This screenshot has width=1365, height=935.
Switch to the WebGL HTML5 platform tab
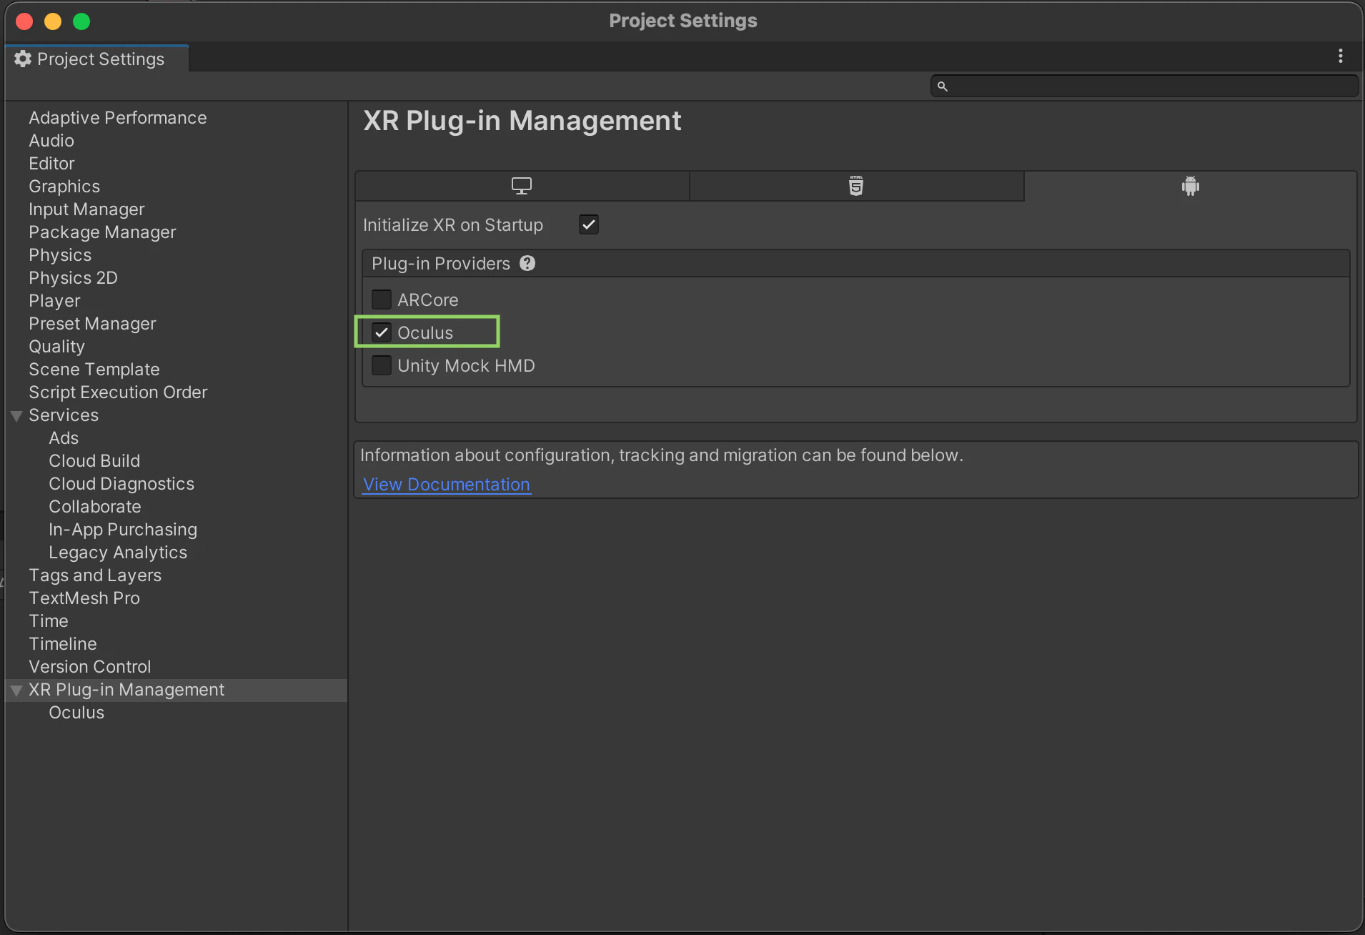point(856,186)
